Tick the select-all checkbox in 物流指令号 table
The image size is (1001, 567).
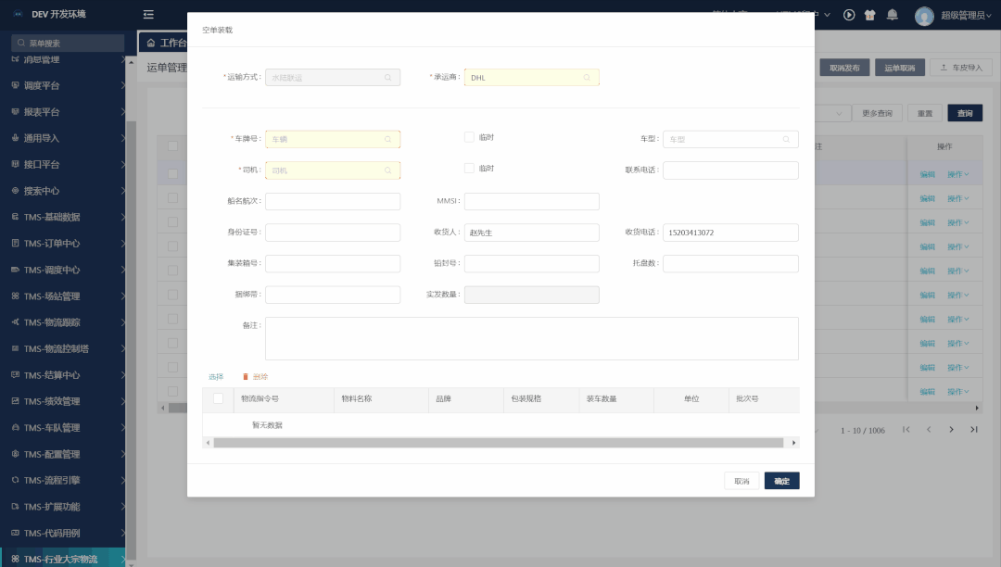(219, 399)
